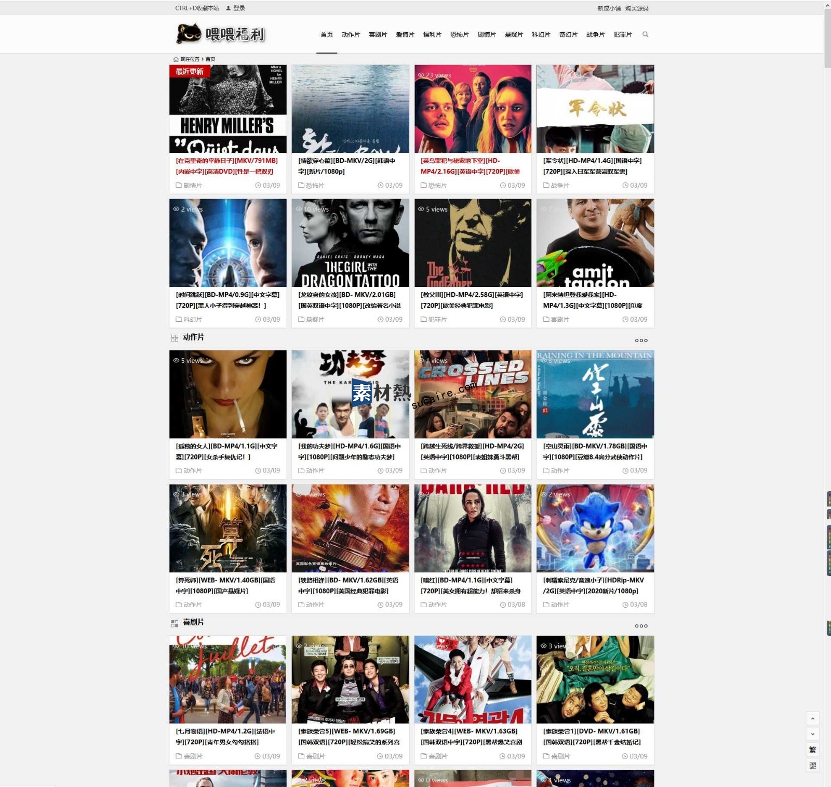
Task: Click The Godfather poster thumbnail
Action: tap(473, 243)
